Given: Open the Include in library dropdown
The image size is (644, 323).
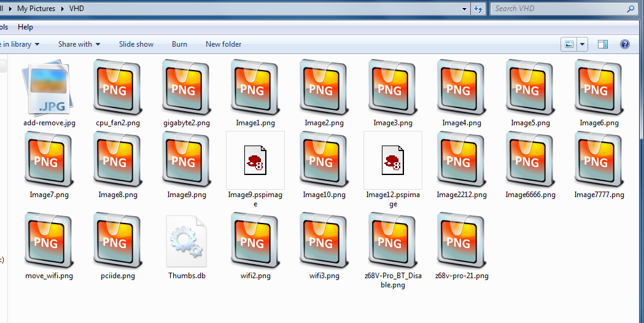Looking at the screenshot, I should [20, 44].
